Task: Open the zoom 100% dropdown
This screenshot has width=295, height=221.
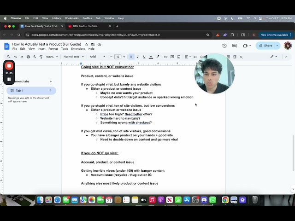Action: pyautogui.click(x=52, y=57)
